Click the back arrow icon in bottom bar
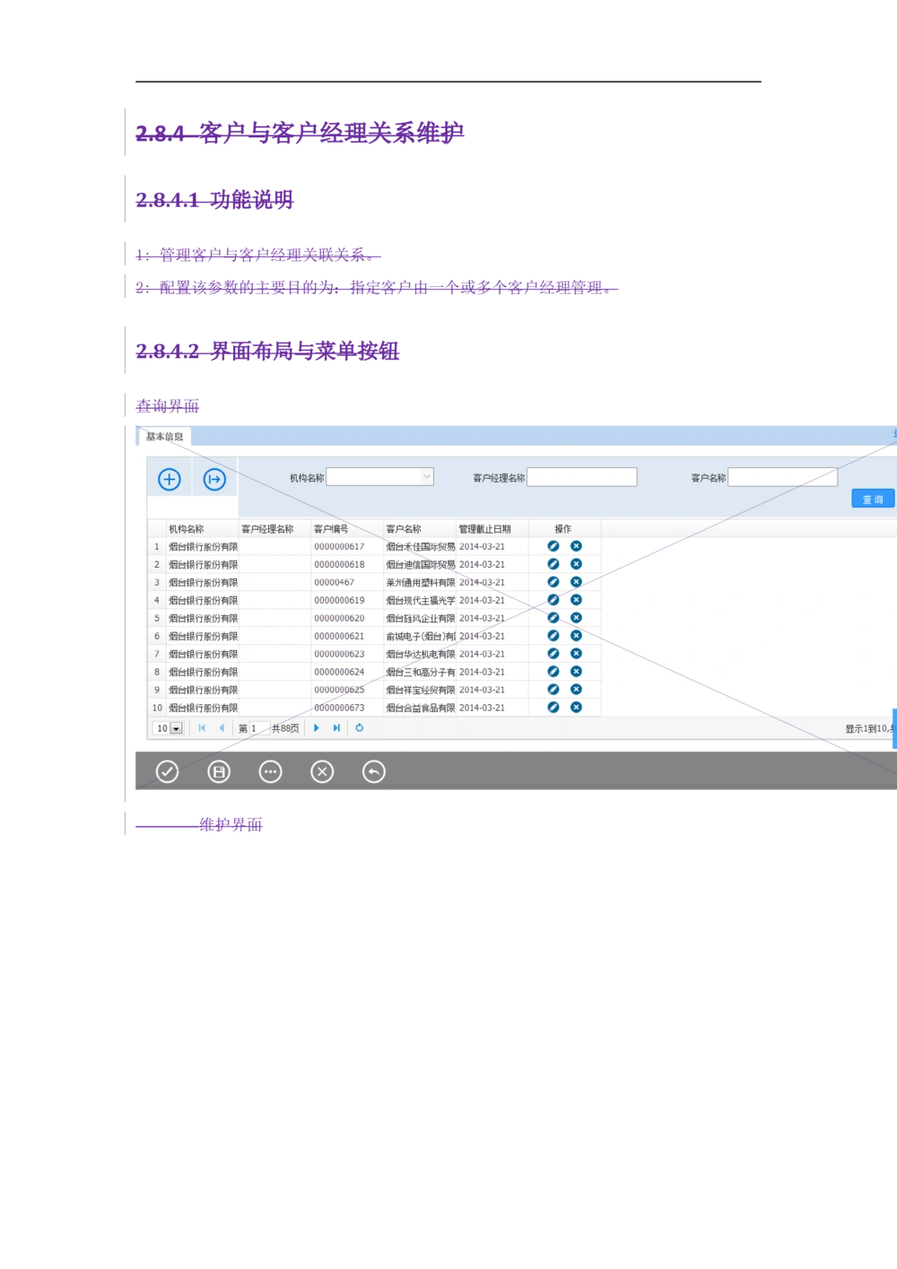 374,772
